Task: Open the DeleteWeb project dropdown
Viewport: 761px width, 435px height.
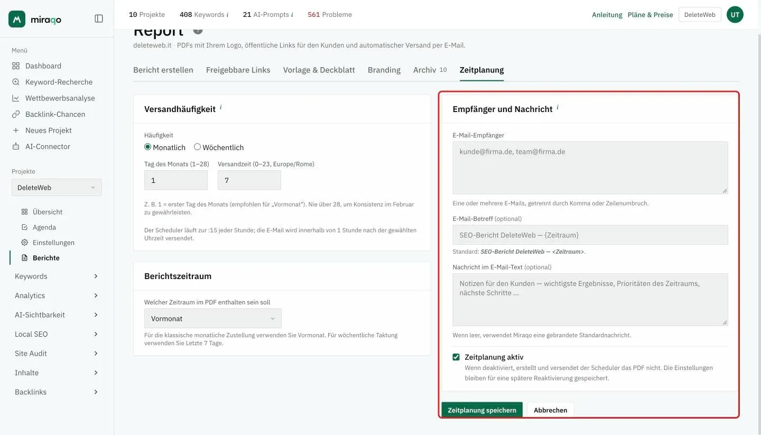Action: (x=57, y=188)
